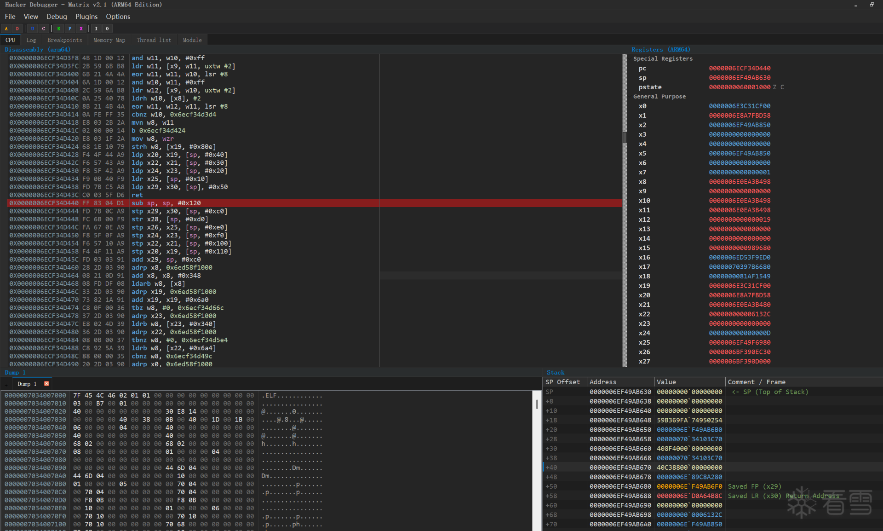
Task: Click the orange 'A' toolbar icon
Action: [x=6, y=29]
